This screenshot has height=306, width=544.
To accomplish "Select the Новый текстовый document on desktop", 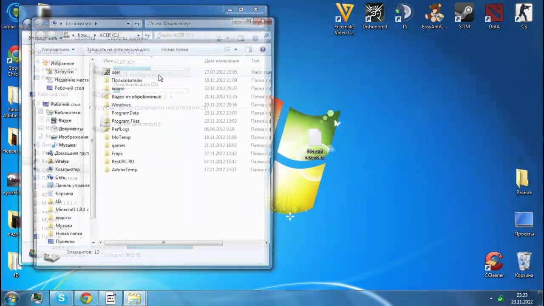I will click(315, 144).
